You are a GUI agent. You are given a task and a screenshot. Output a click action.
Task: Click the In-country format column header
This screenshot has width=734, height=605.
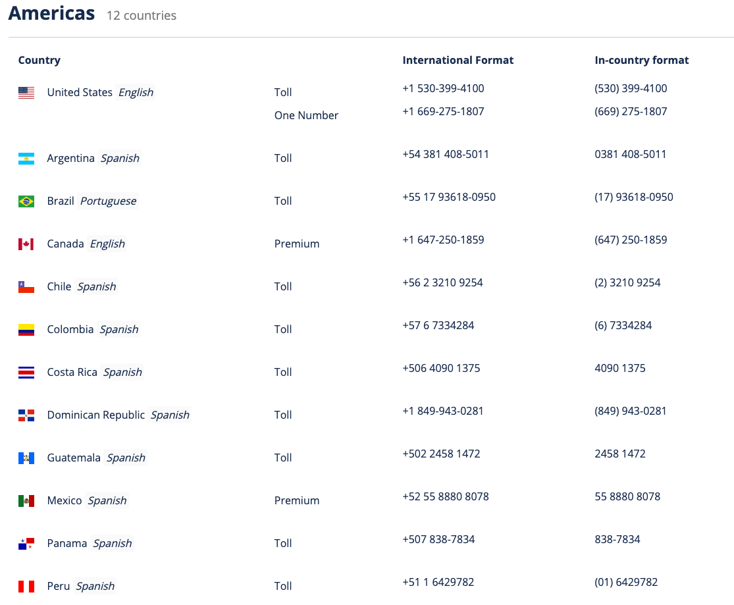tap(641, 61)
